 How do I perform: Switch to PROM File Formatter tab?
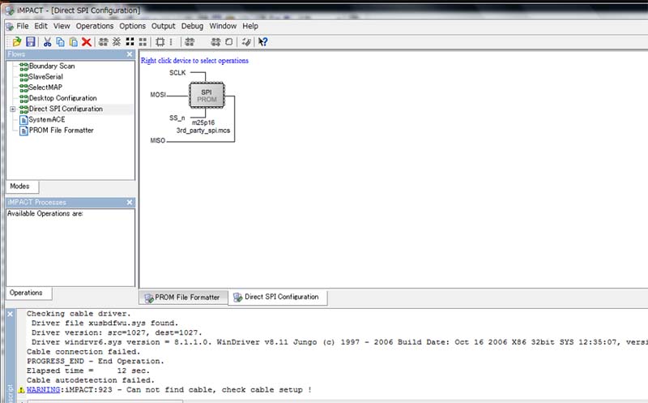pyautogui.click(x=183, y=297)
